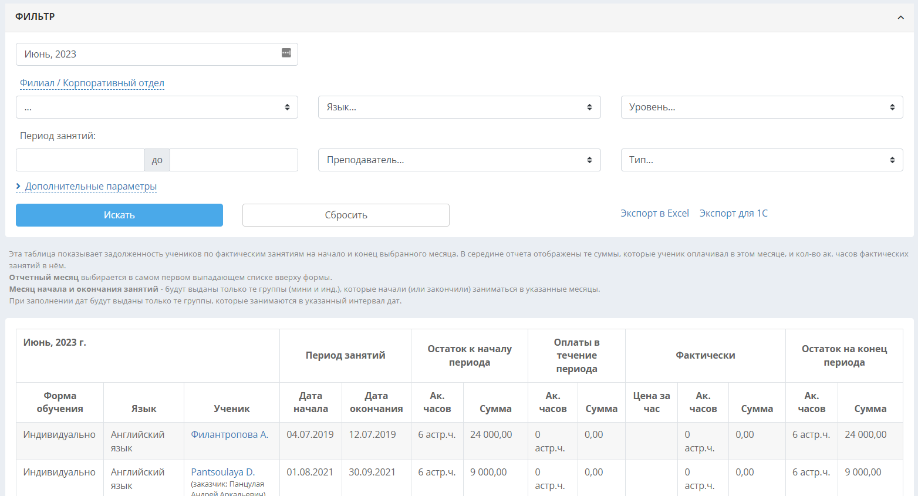Click the Период занятий: label

(58, 136)
